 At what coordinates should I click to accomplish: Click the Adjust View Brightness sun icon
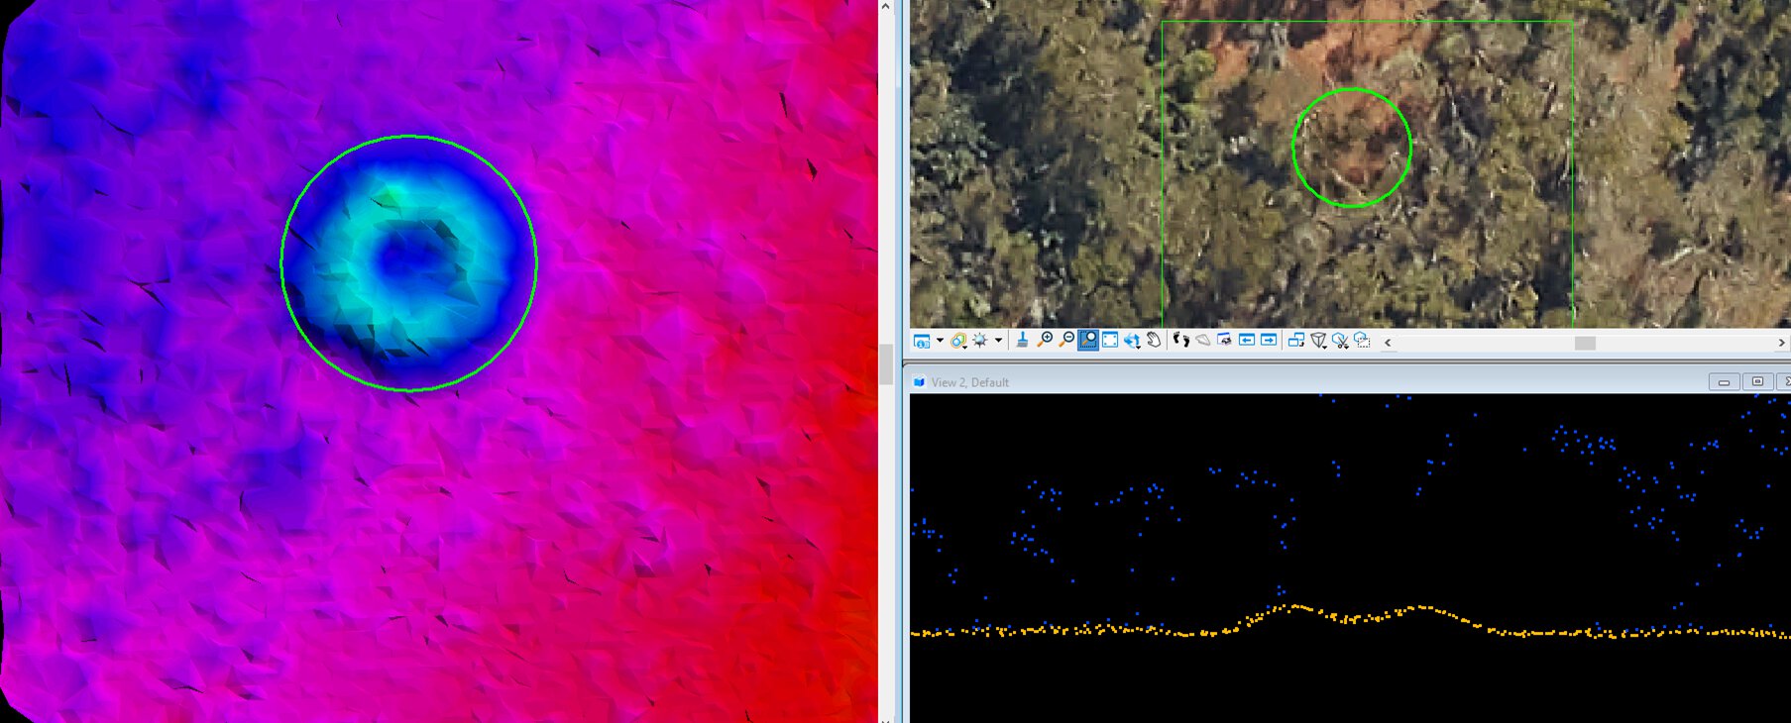[979, 340]
